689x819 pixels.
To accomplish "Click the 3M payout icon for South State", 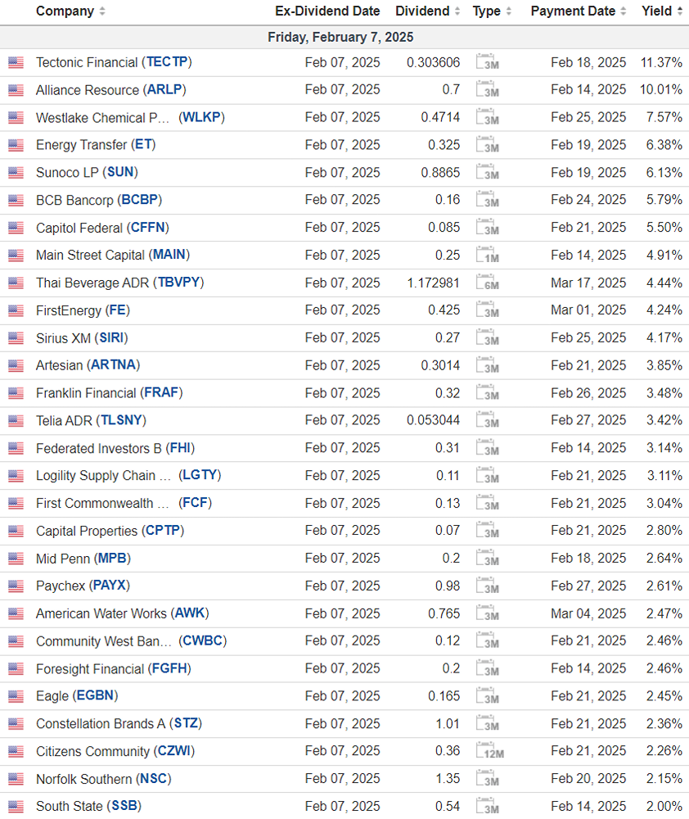I will click(487, 807).
